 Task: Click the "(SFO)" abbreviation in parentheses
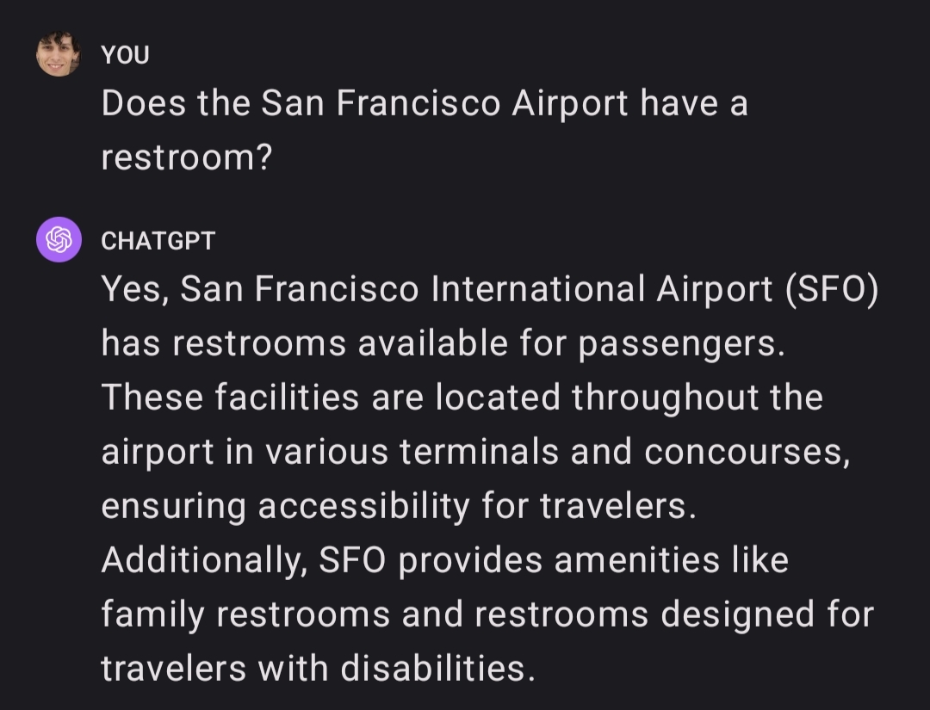point(831,289)
